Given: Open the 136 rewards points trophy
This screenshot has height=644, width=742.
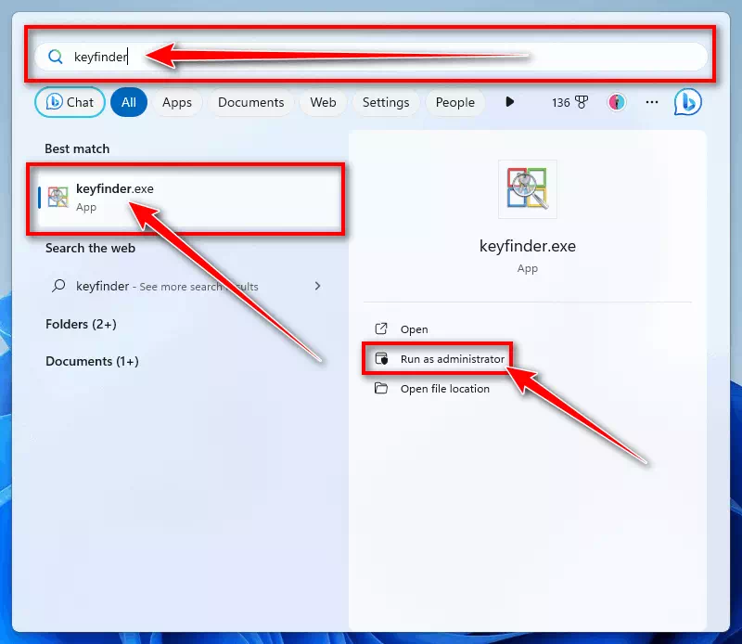Looking at the screenshot, I should pos(570,102).
